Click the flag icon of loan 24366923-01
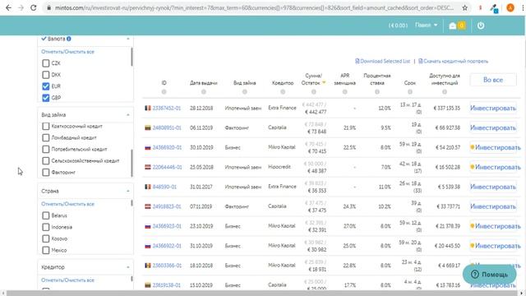This screenshot has width=526, height=296. 148,226
